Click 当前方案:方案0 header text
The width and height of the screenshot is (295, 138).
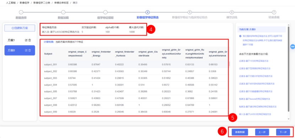tap(247, 29)
